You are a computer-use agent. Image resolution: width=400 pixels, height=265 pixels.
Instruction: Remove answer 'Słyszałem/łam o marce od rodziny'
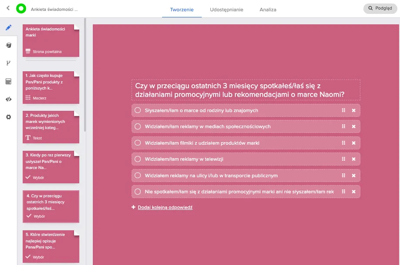(353, 110)
